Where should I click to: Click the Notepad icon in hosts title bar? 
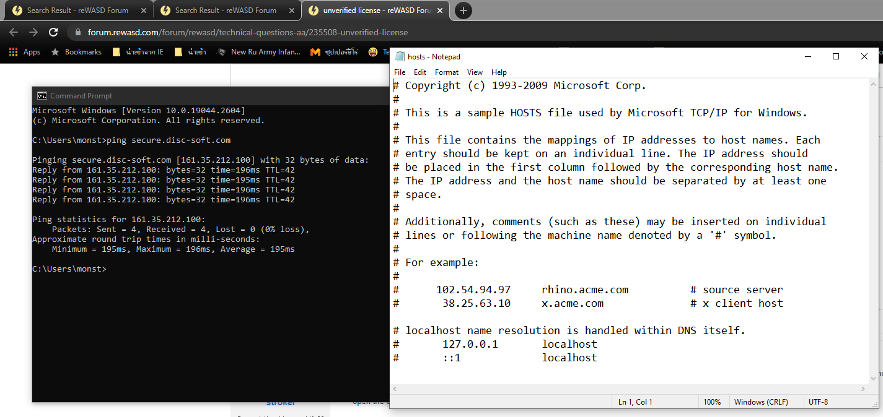point(399,57)
